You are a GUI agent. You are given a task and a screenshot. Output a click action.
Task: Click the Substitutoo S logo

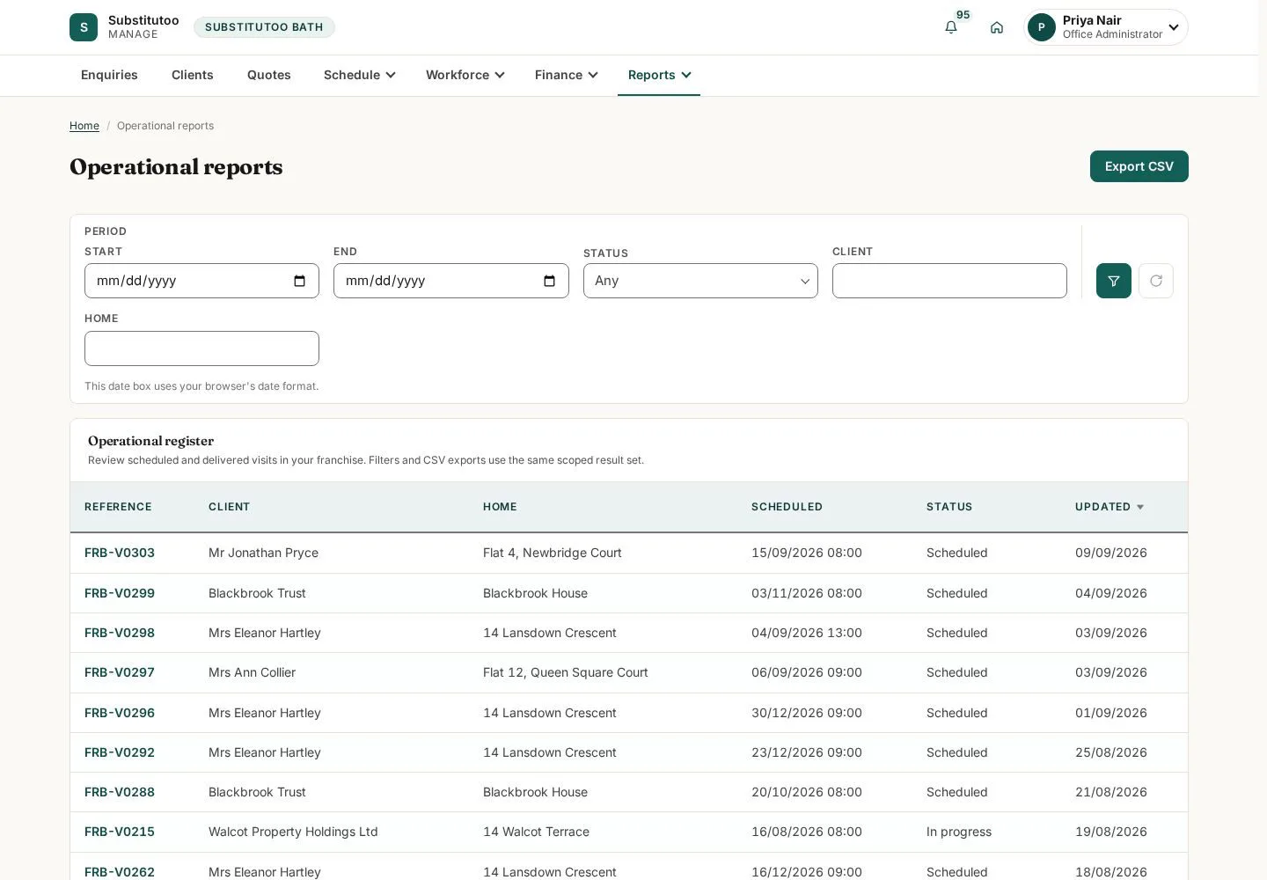pos(84,27)
